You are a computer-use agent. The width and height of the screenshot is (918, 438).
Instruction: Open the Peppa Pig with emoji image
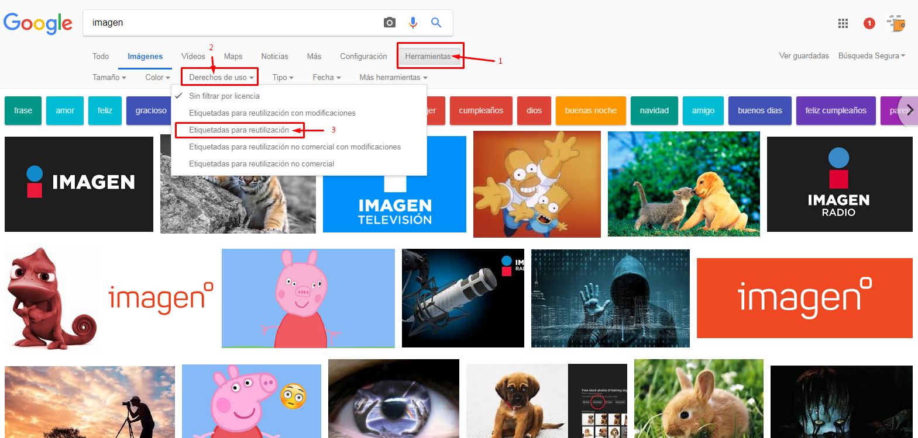(252, 401)
